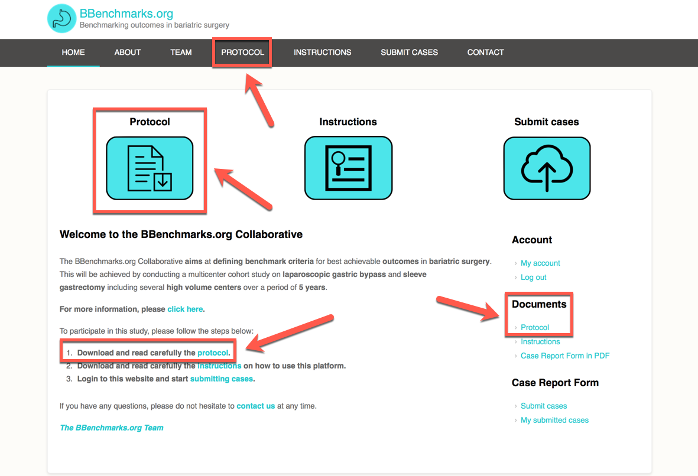698x476 pixels.
Task: Click the Instructions magnifier icon tile
Action: 348,168
